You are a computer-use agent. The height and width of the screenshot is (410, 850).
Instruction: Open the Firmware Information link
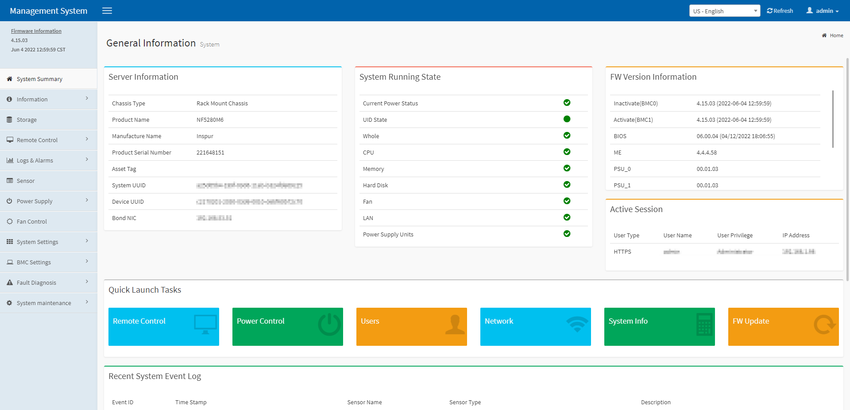[x=36, y=31]
